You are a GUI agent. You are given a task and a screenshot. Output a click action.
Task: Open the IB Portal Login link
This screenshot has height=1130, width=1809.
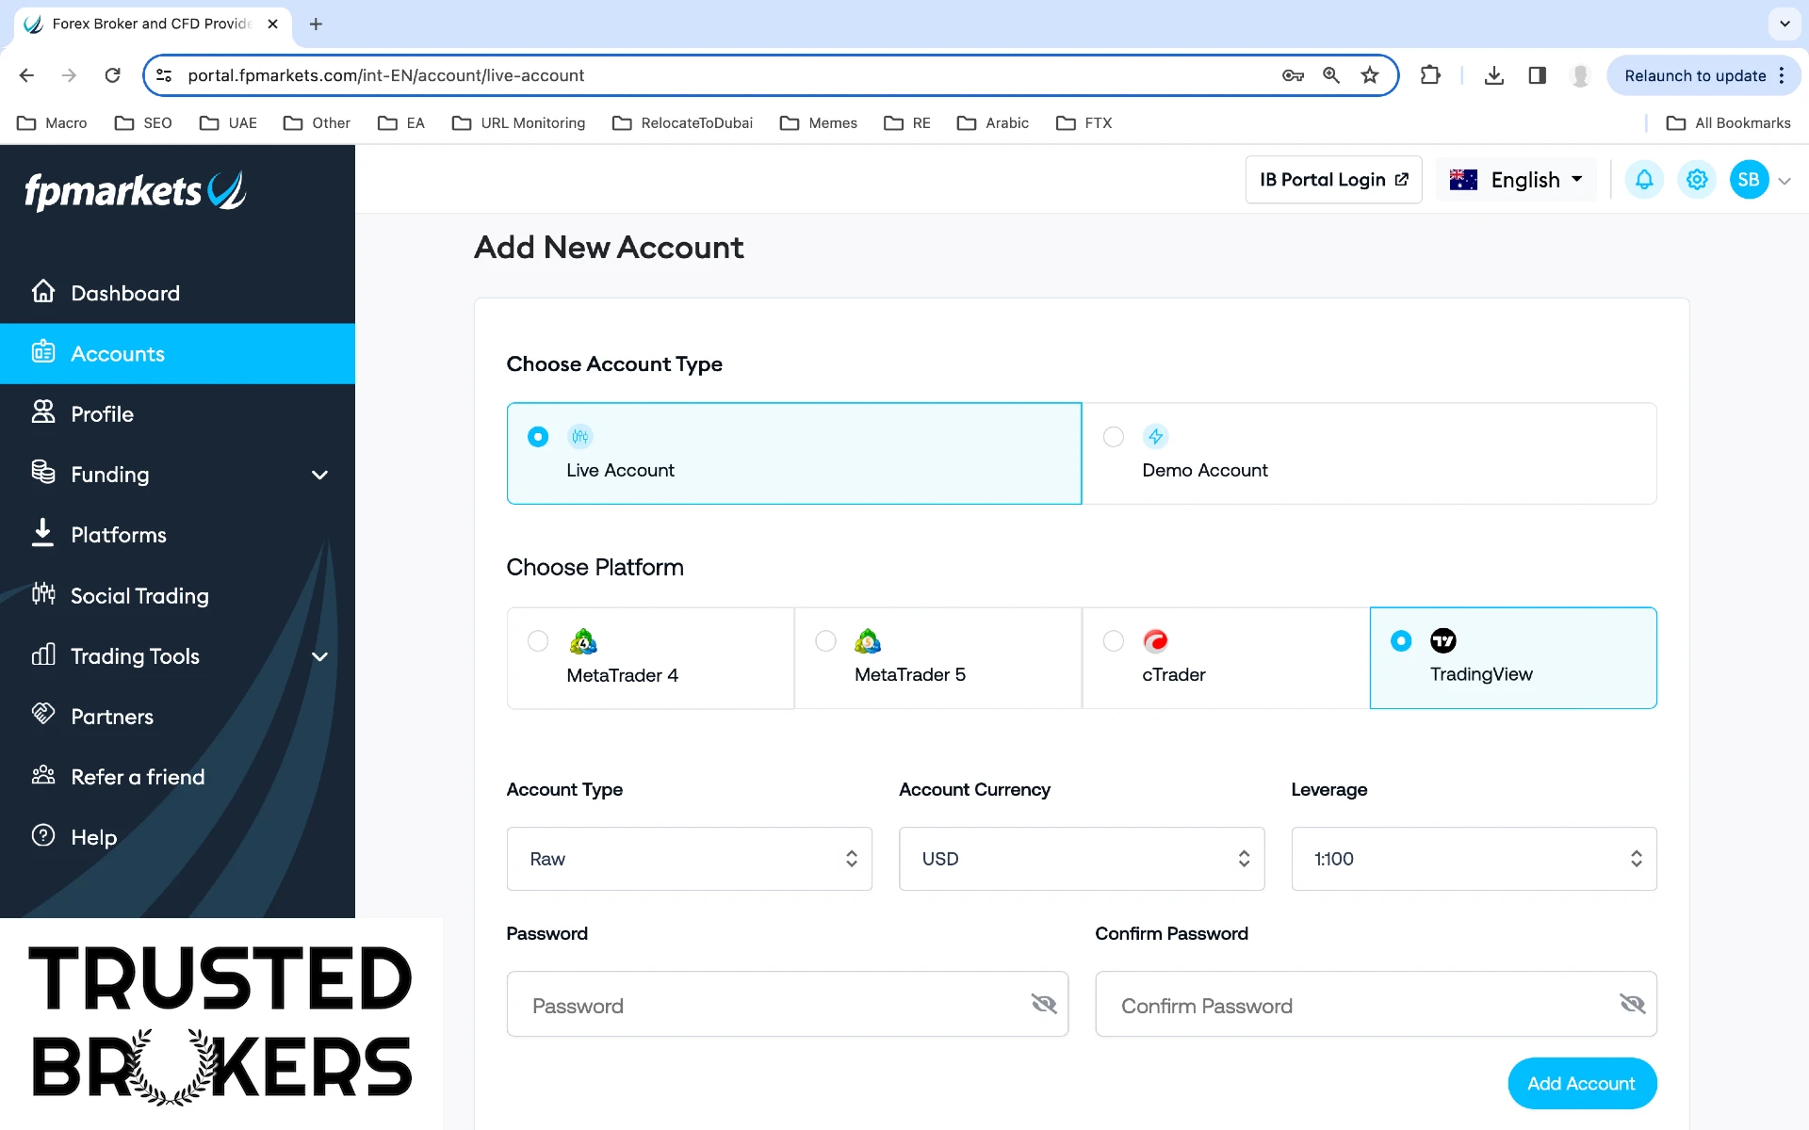(x=1333, y=179)
